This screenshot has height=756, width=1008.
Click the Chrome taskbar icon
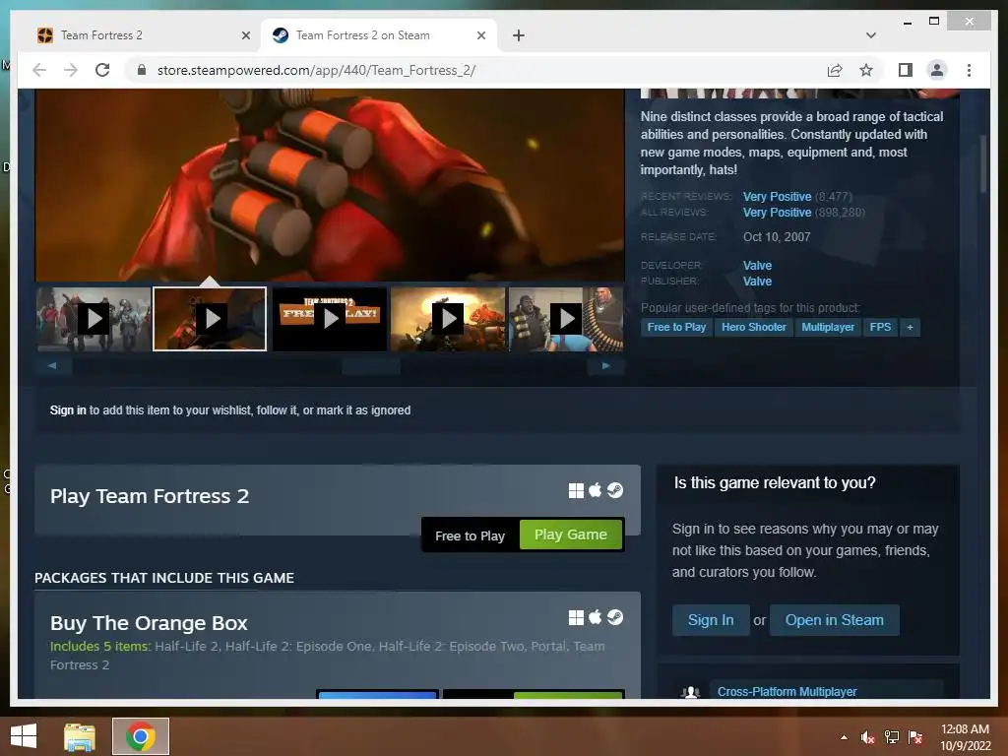pyautogui.click(x=140, y=736)
